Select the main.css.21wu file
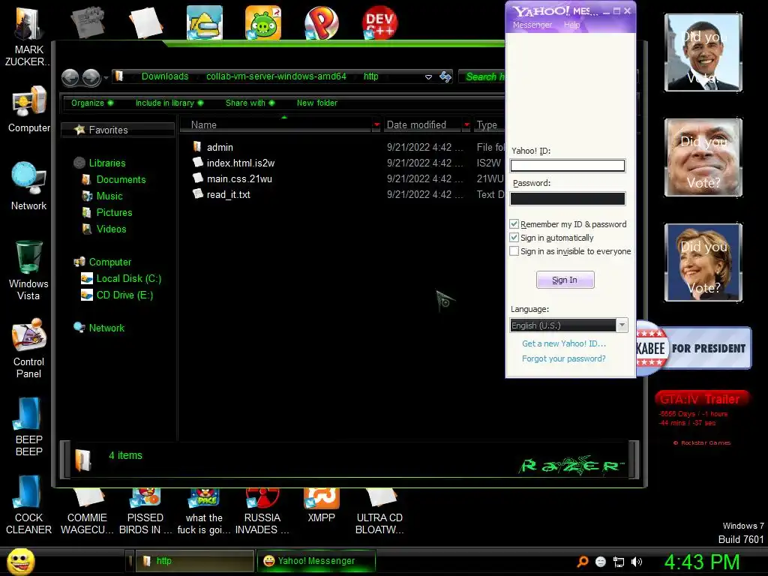 pyautogui.click(x=239, y=178)
